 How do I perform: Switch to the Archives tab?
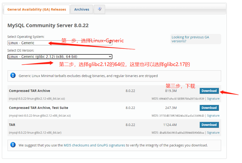pyautogui.click(x=82, y=9)
